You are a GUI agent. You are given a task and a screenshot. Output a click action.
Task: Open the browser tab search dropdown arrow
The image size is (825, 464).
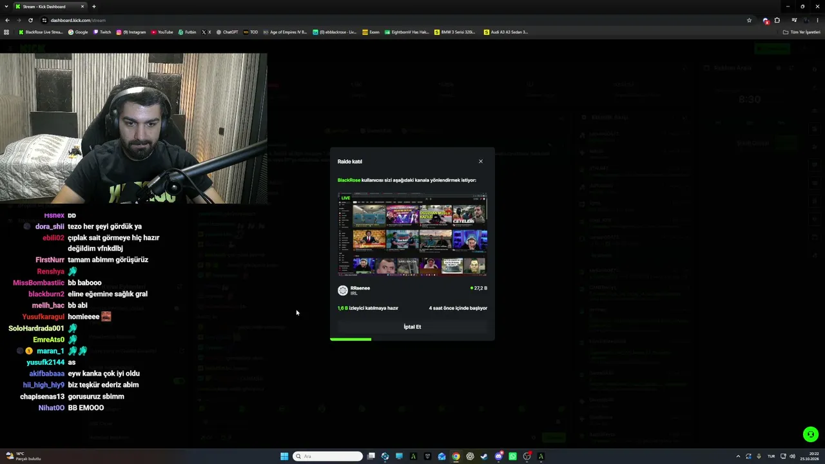[x=6, y=6]
